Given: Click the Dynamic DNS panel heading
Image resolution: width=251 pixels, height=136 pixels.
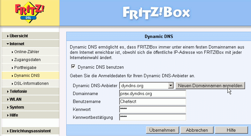Looking at the screenshot, I should 159,36.
